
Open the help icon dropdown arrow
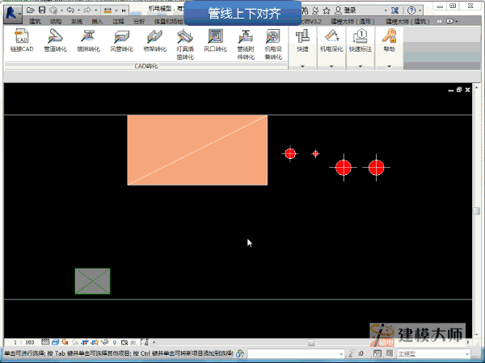click(x=420, y=10)
